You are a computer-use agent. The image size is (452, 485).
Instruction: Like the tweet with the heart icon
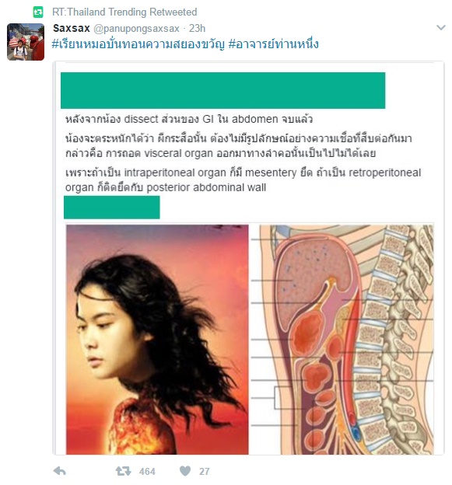tap(185, 471)
